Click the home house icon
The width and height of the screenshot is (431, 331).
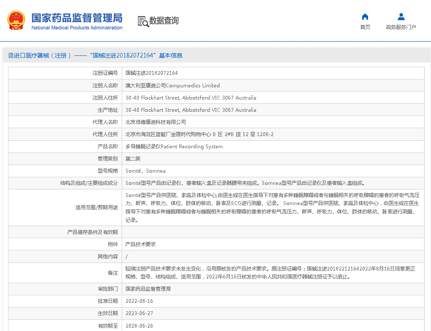[365, 17]
